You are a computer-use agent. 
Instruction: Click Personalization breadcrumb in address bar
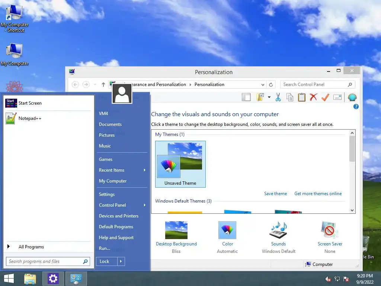[x=209, y=85]
